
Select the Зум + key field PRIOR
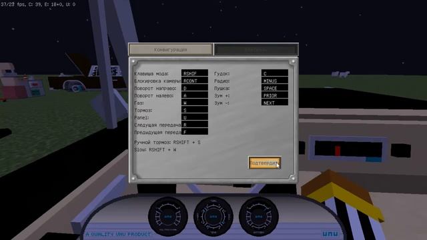click(x=275, y=95)
